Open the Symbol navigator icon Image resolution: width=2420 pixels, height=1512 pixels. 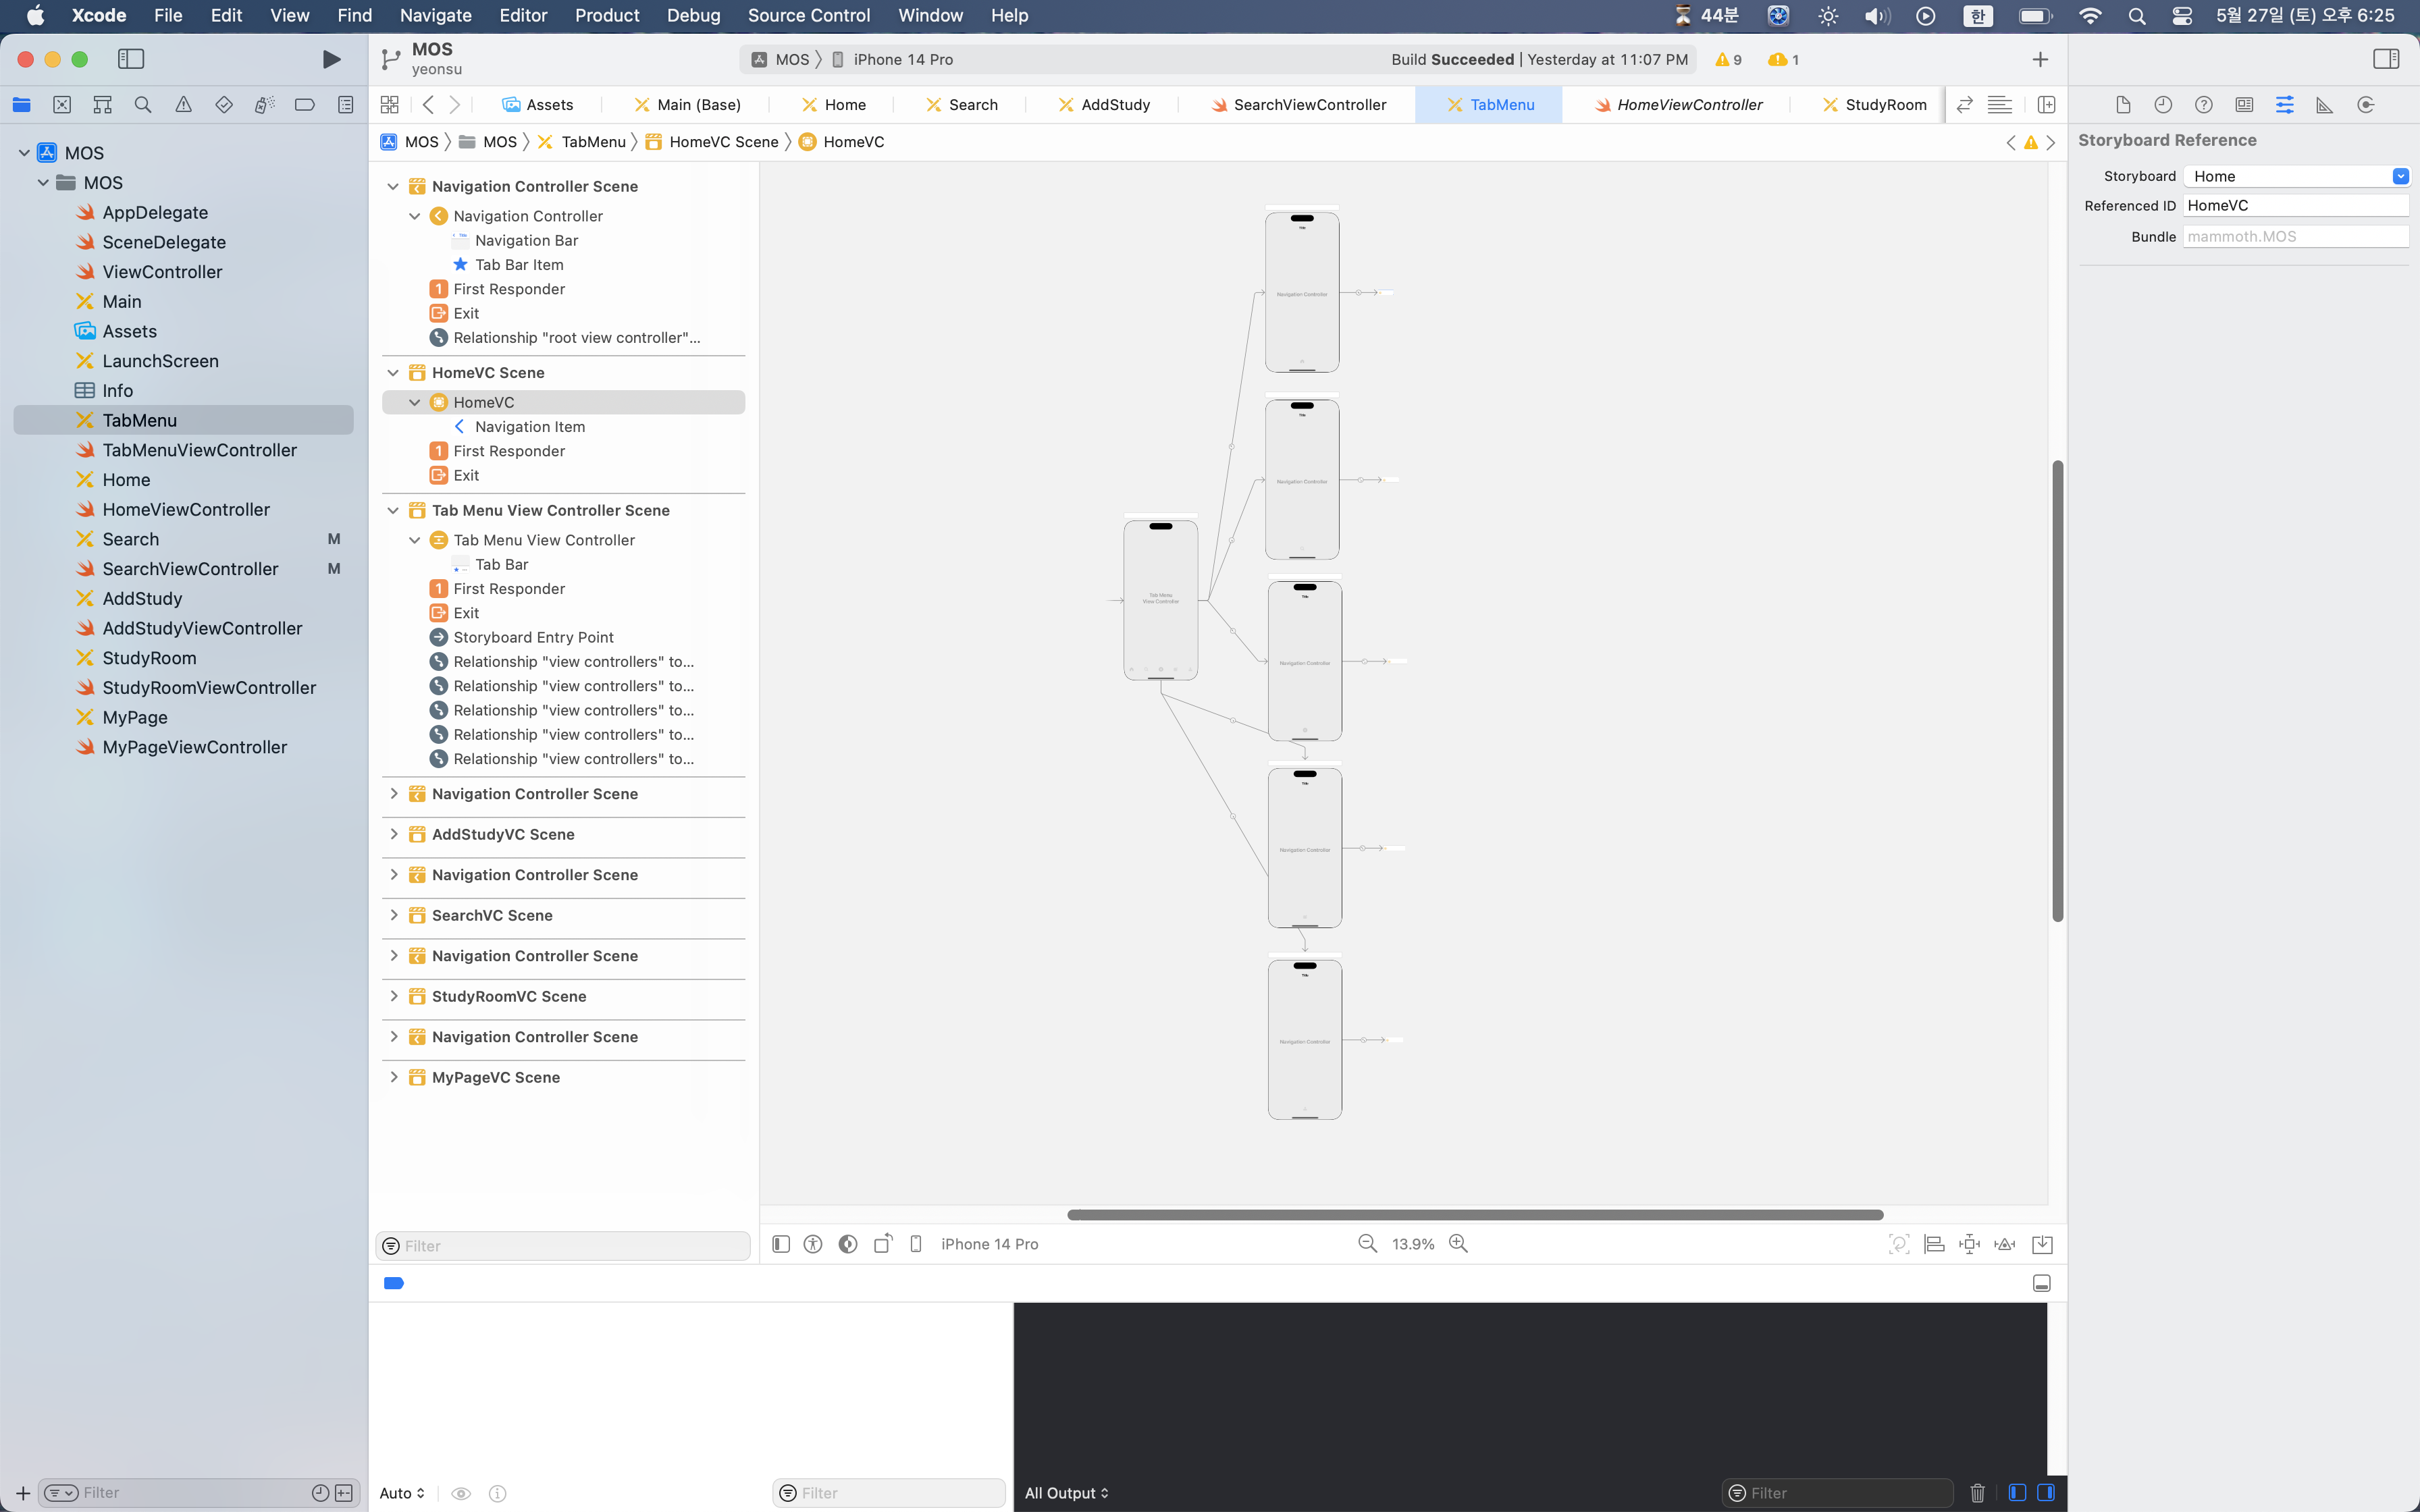[102, 105]
